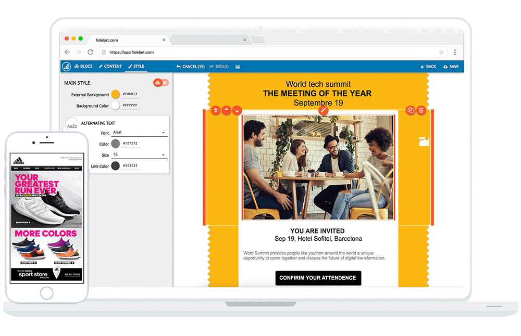Tap the adidas logo on phone

19,161
